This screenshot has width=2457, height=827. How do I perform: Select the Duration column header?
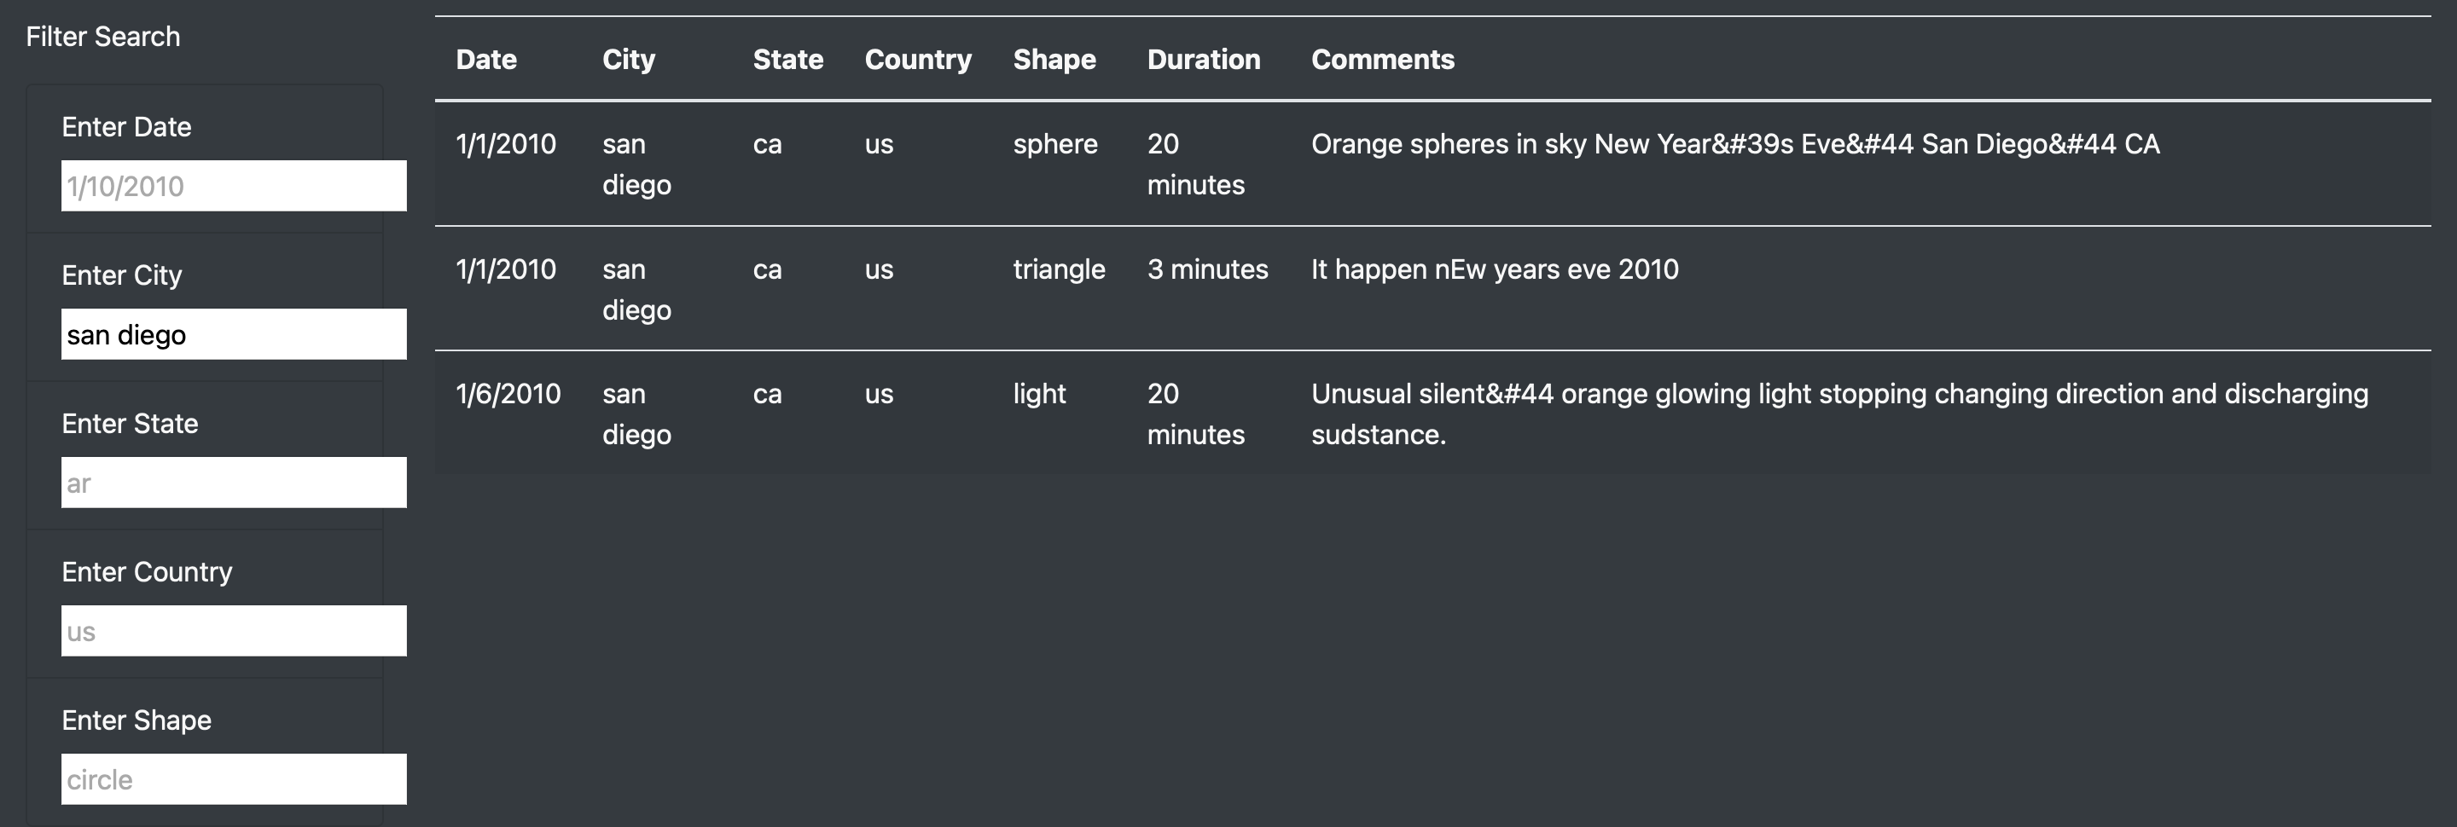(1204, 59)
